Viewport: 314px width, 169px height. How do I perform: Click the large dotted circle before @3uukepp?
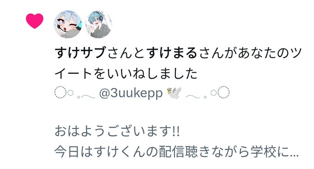coord(60,92)
